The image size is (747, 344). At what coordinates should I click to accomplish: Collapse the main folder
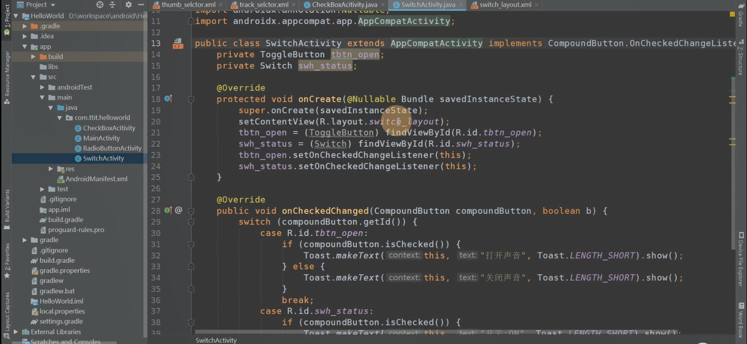[x=42, y=97]
